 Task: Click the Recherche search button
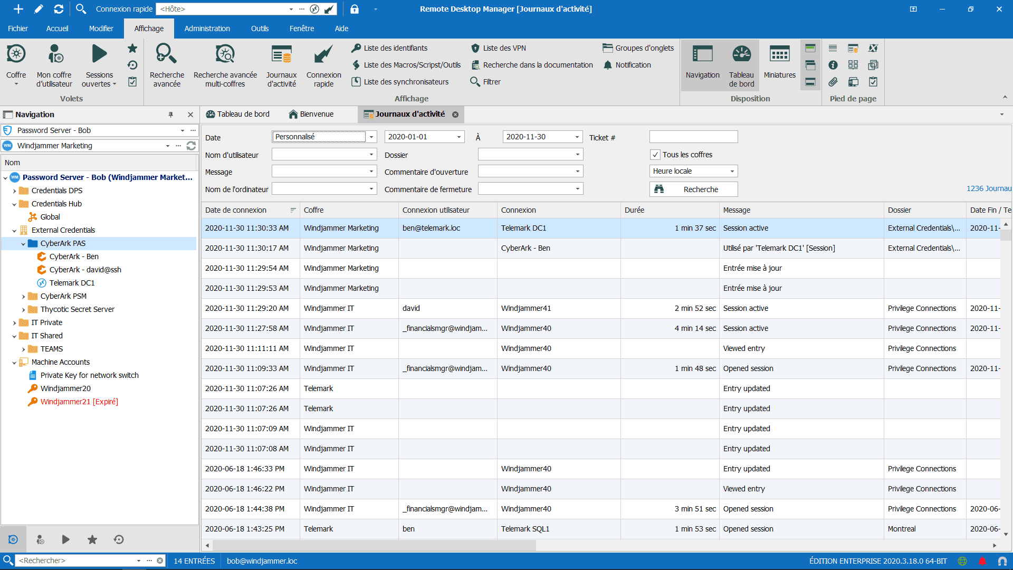click(693, 189)
